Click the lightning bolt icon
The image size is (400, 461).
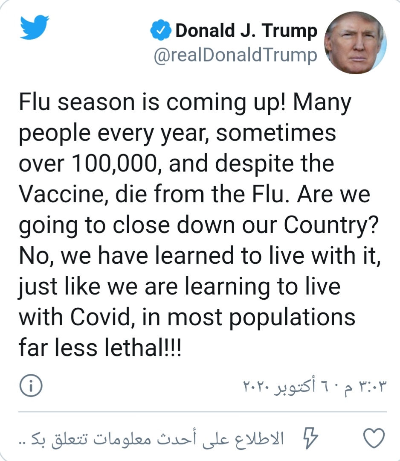tap(310, 438)
